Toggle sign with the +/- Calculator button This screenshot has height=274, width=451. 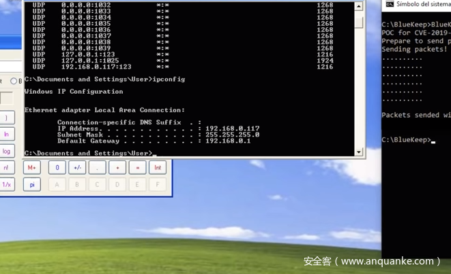click(x=77, y=168)
